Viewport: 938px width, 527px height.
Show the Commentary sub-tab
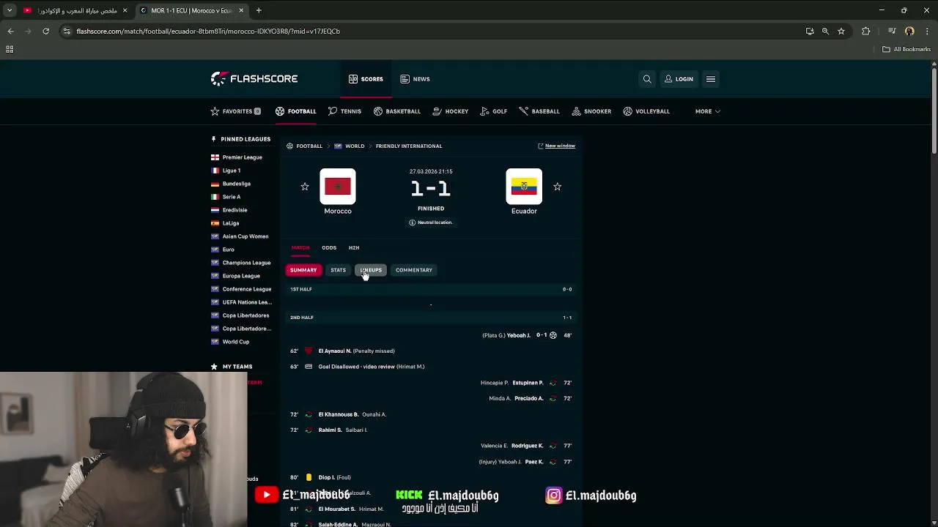[414, 270]
